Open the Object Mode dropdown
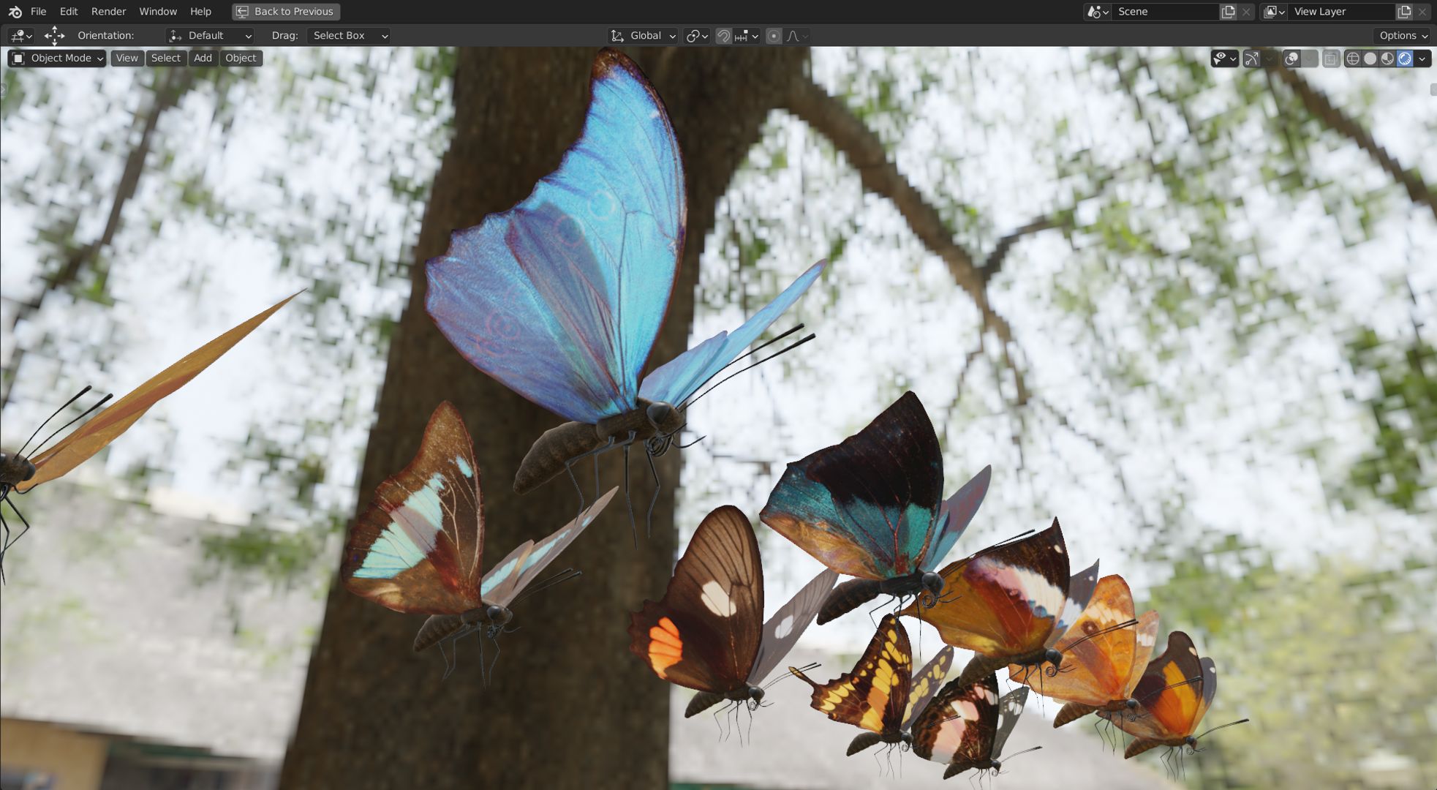Image resolution: width=1437 pixels, height=790 pixels. click(x=57, y=59)
